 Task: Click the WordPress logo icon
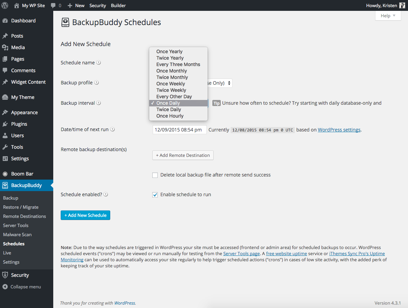point(5,5)
